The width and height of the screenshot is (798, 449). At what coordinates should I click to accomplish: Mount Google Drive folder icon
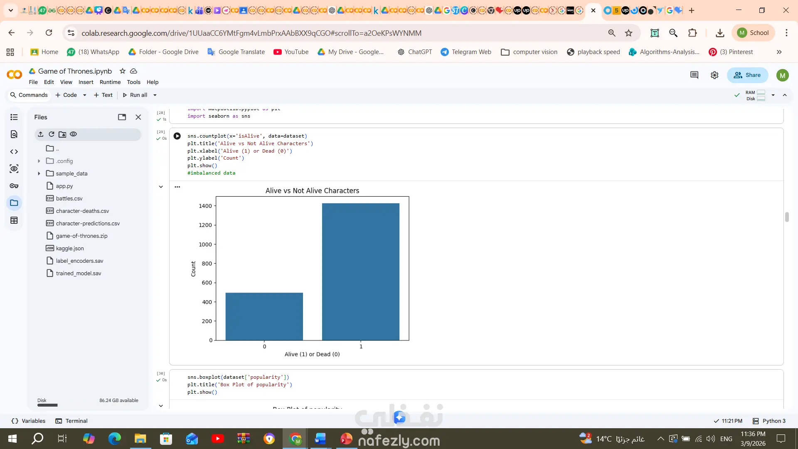pos(62,134)
